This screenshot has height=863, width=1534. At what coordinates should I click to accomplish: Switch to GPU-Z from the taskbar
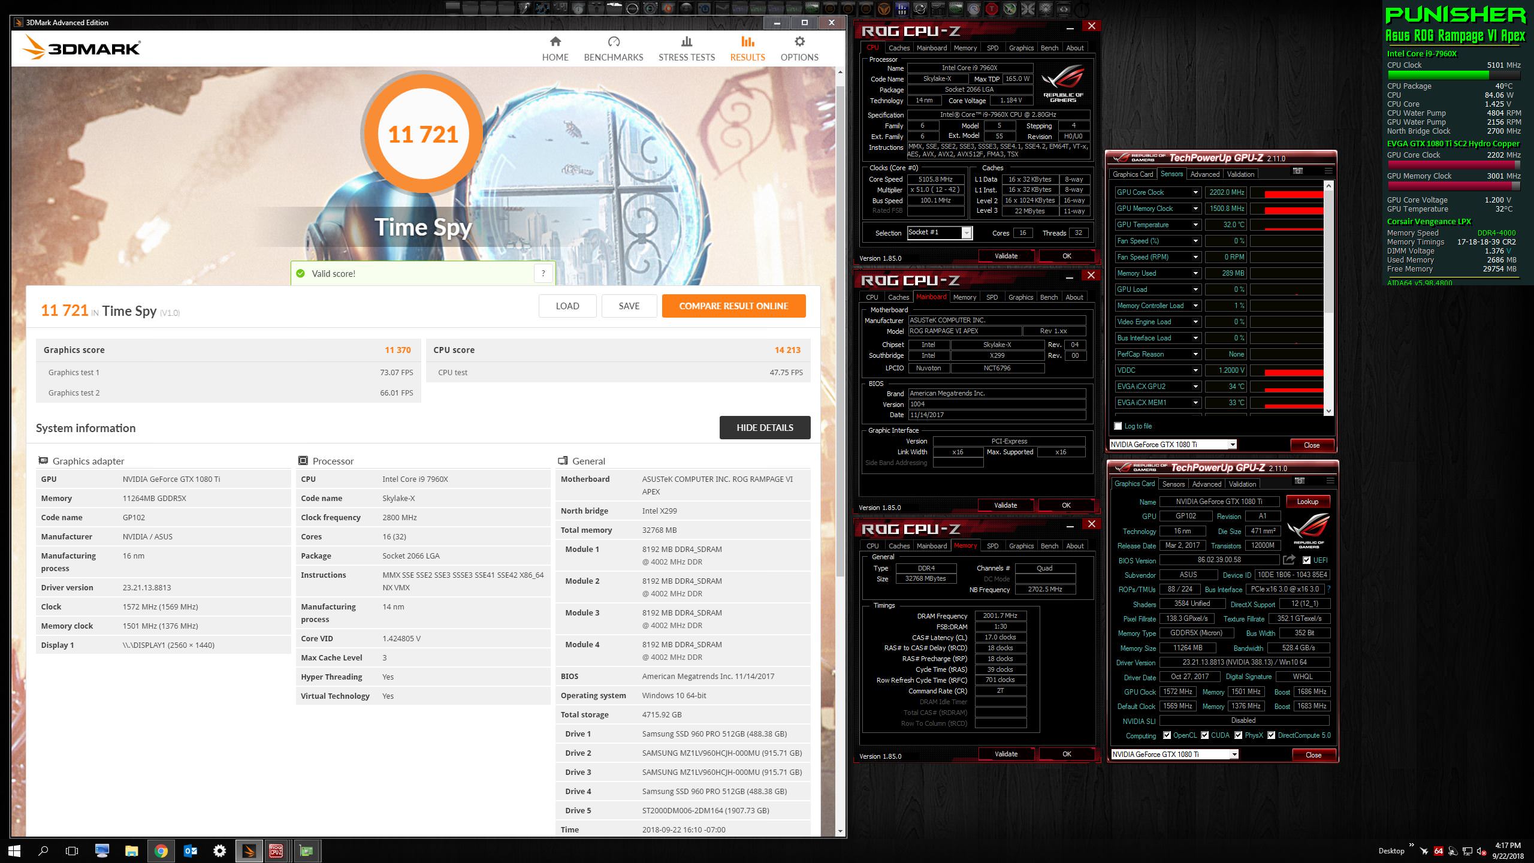[x=306, y=850]
